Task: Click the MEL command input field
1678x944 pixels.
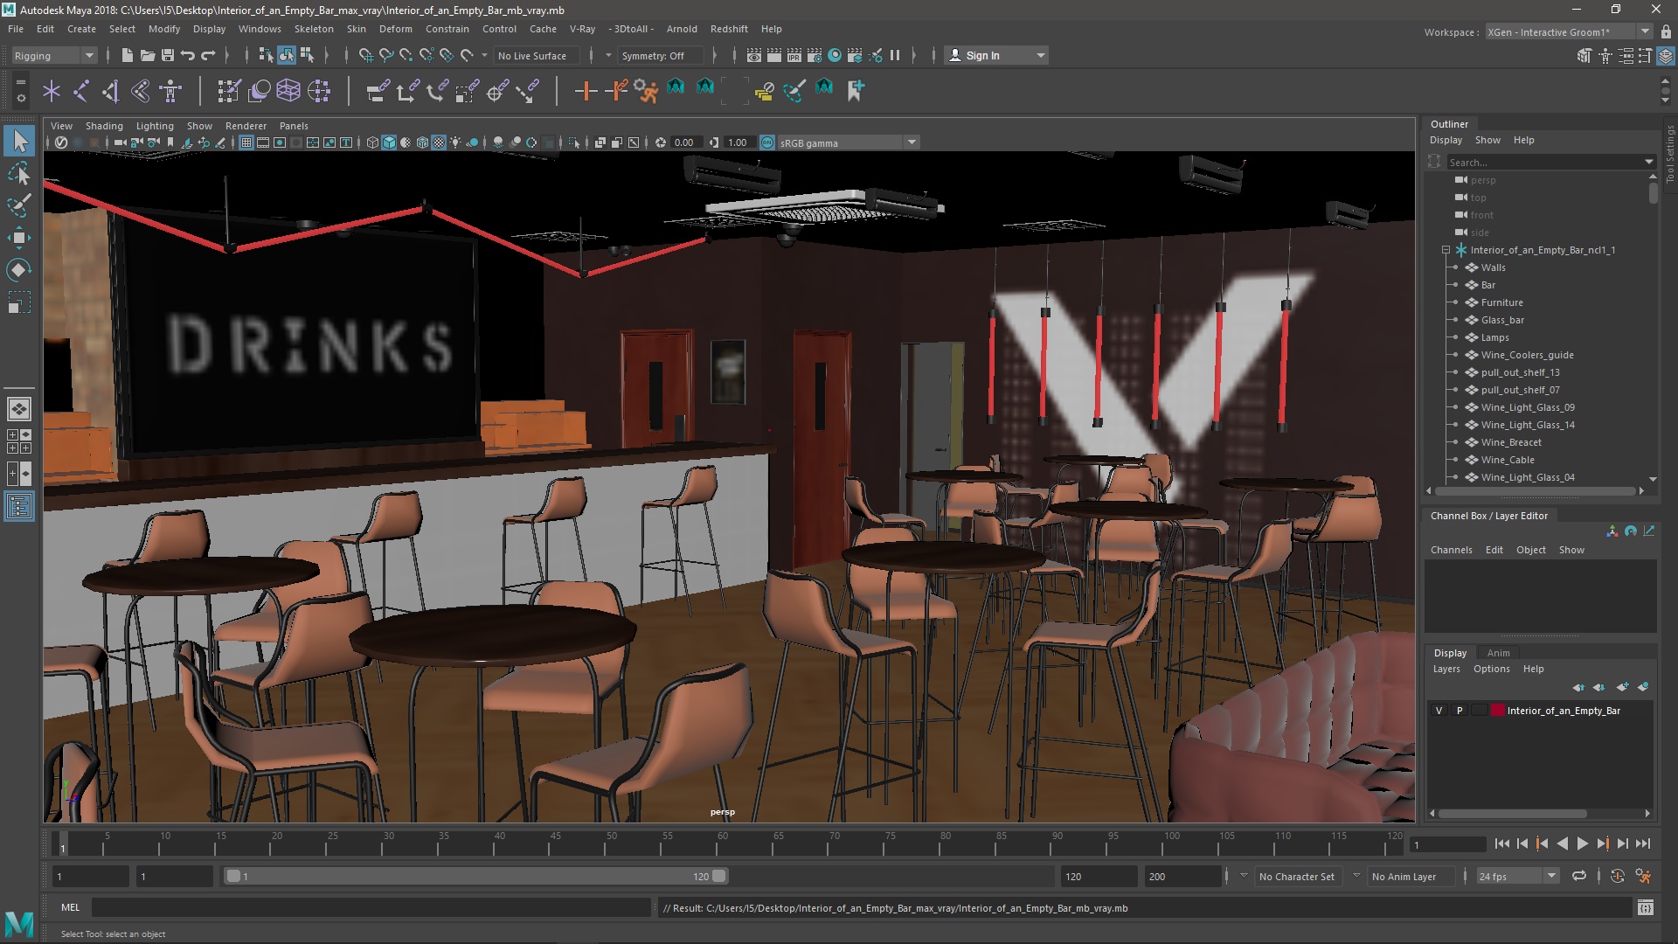Action: 371,908
